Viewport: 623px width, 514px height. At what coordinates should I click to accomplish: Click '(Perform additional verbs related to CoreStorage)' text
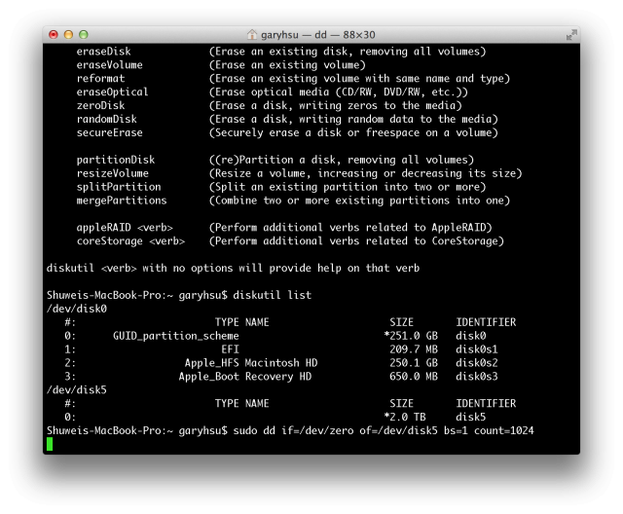coord(356,240)
